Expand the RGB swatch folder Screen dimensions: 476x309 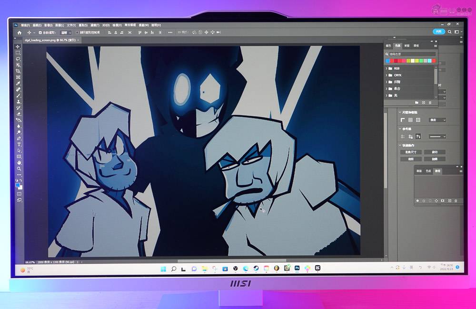(x=387, y=68)
